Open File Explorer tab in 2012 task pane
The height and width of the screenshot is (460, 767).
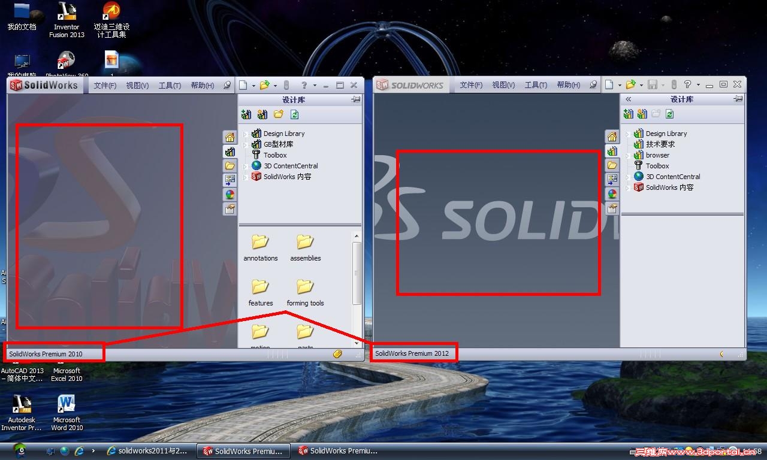click(x=612, y=165)
